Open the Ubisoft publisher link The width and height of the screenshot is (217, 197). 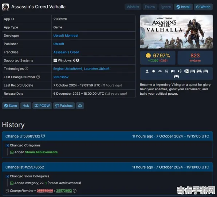click(59, 44)
